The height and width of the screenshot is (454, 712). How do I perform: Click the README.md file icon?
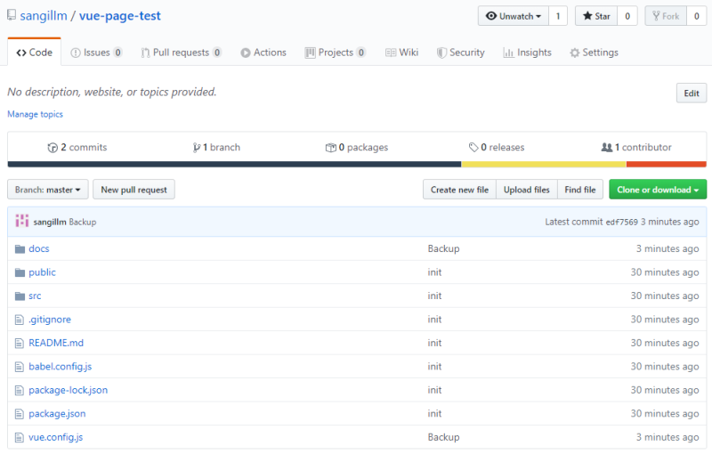coord(19,344)
